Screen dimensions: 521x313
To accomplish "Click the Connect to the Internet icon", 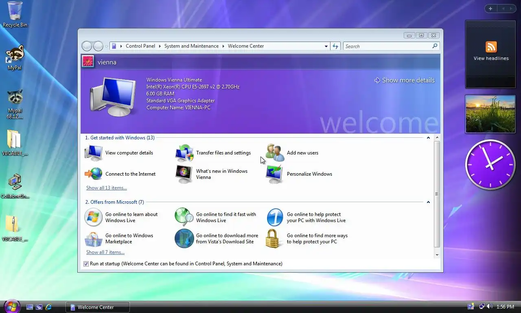I will (93, 174).
